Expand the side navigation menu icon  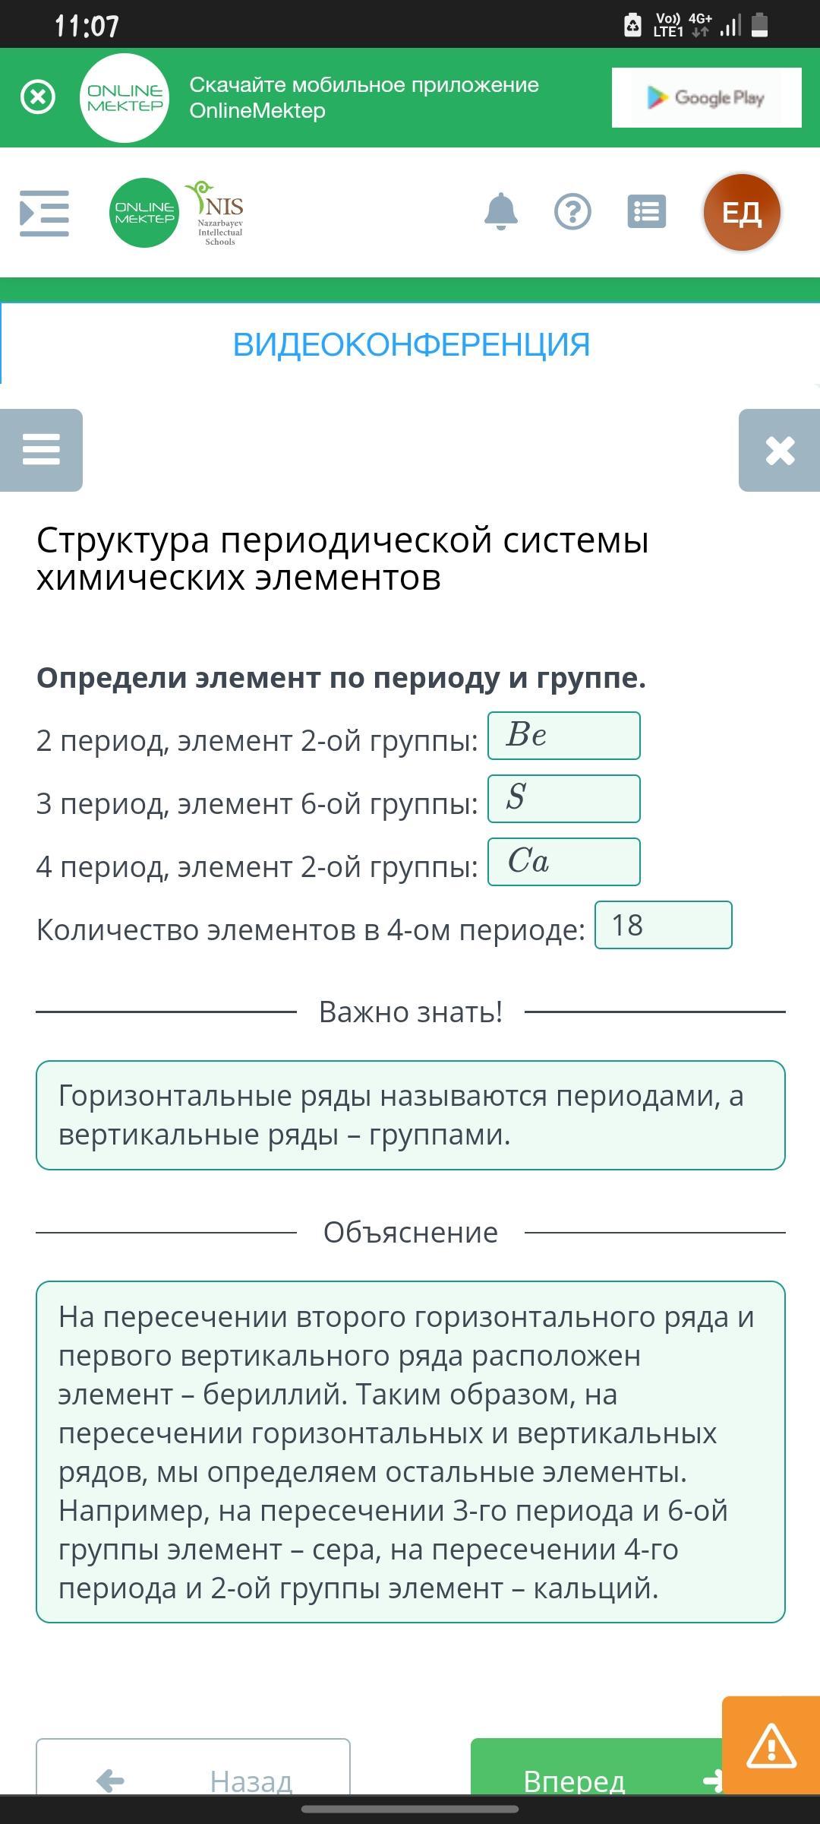pos(44,213)
